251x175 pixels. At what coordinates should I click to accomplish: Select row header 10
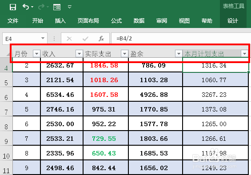[x=6, y=153]
